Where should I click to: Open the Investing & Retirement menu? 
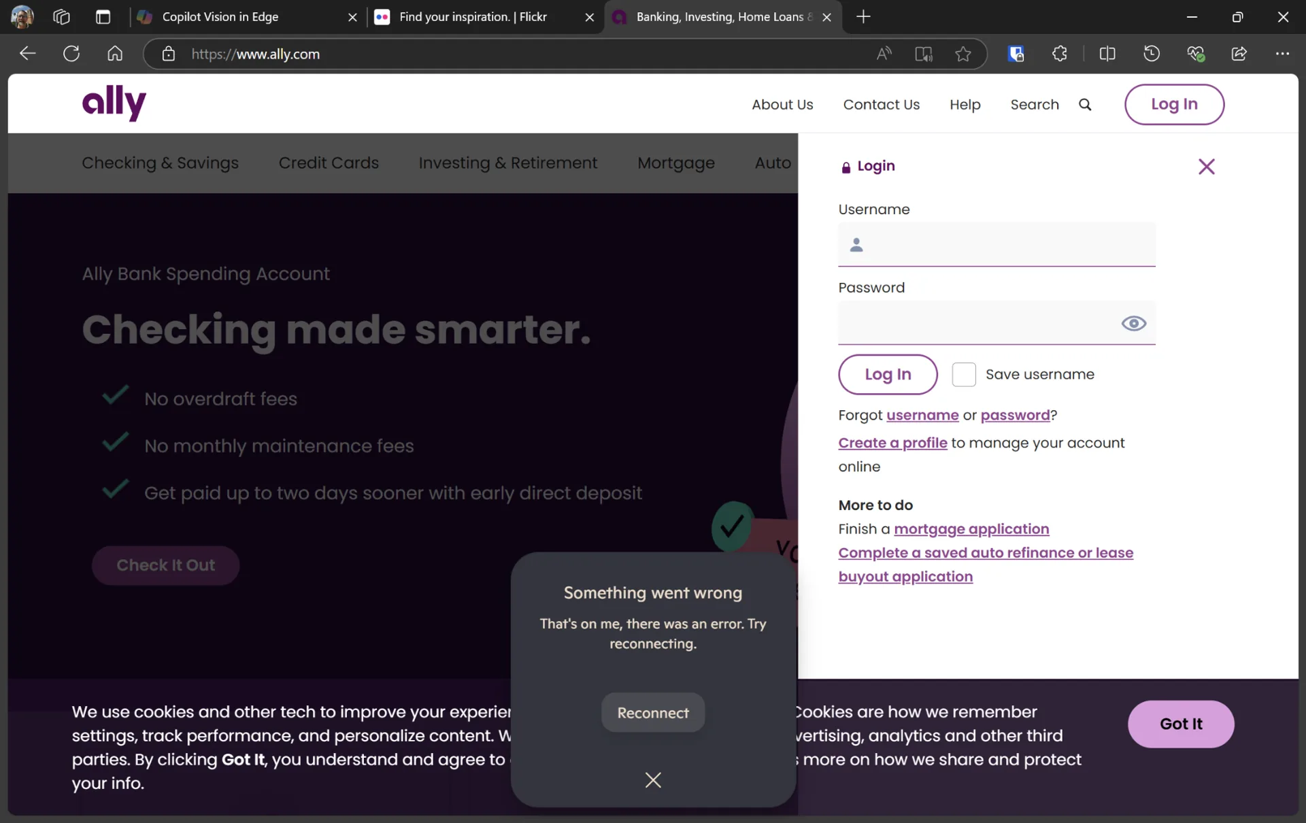tap(507, 163)
